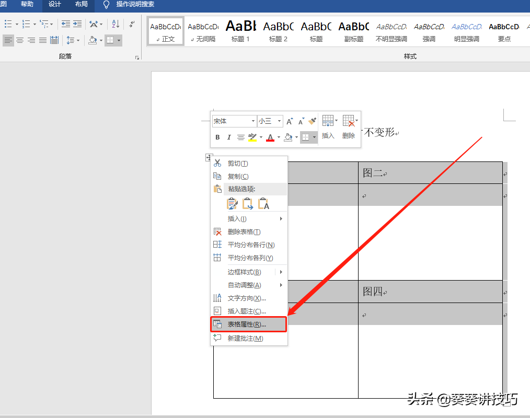
Task: Expand the 插入 context submenu
Action: point(249,218)
